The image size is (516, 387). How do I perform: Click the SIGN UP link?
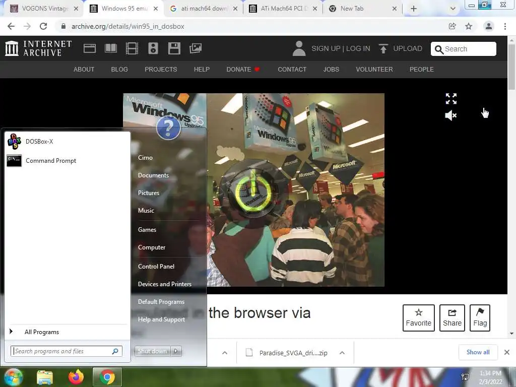tap(326, 49)
